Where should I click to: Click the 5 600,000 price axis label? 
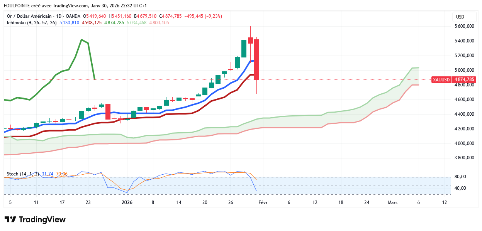(463, 26)
